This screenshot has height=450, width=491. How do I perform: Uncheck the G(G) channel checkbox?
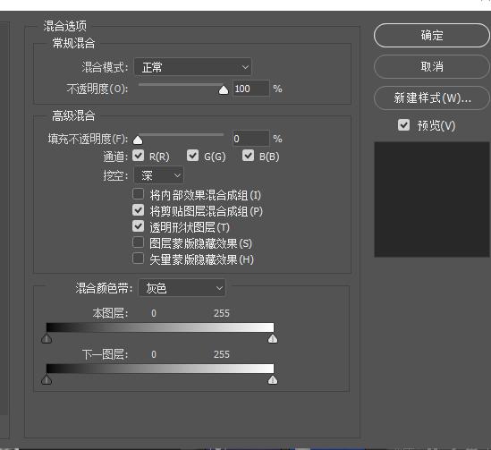[192, 156]
